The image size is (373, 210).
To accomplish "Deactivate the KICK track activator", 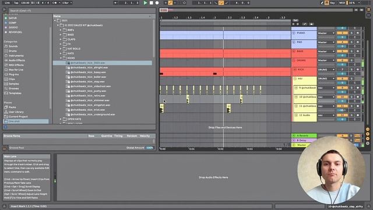I will tap(342, 69).
